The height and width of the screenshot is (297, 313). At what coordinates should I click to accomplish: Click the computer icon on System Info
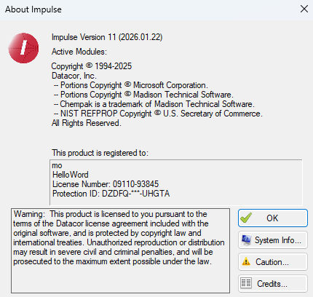(246, 240)
